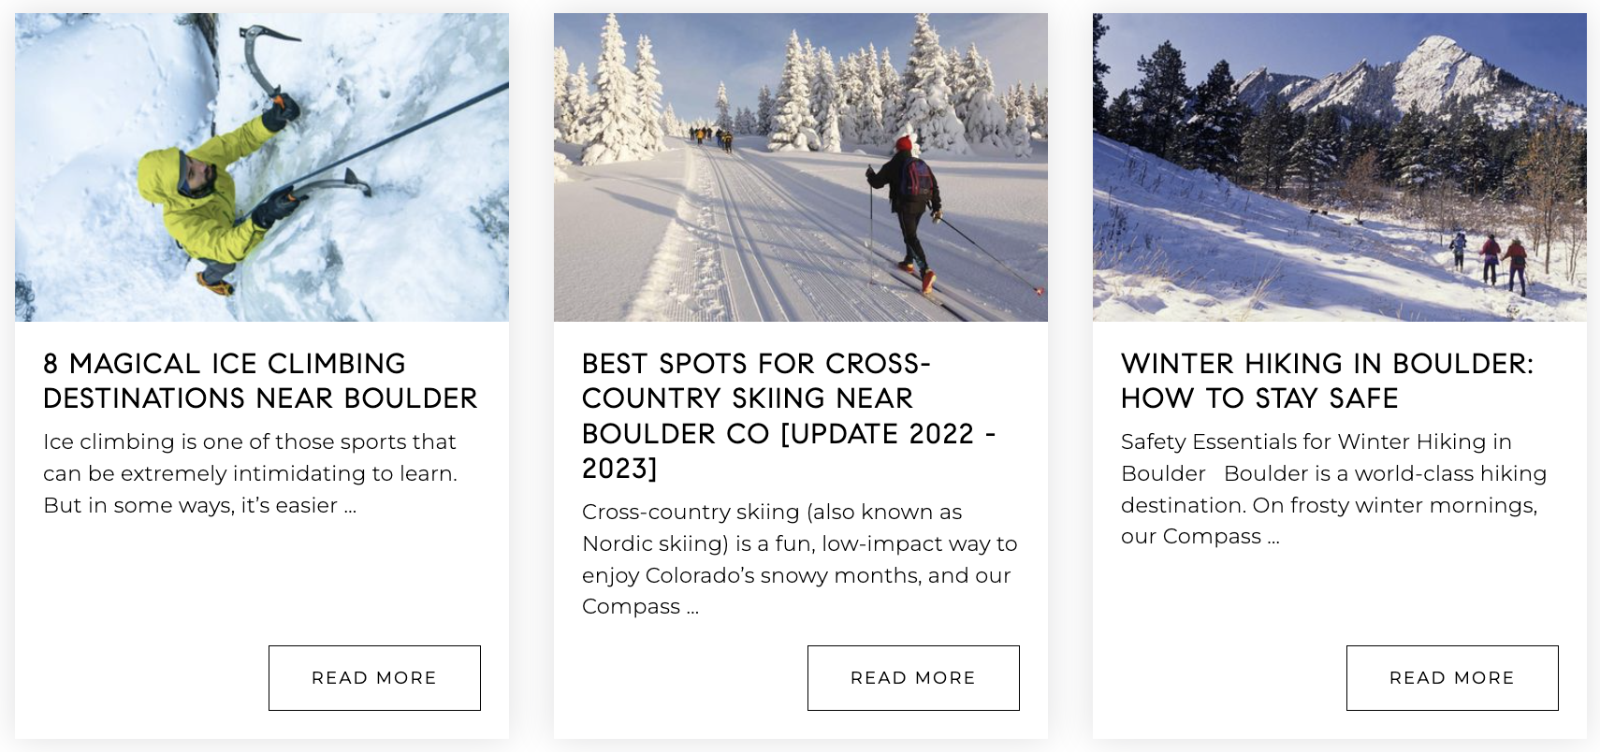Click the ice climbing excerpt text
The height and width of the screenshot is (752, 1600).
click(250, 473)
